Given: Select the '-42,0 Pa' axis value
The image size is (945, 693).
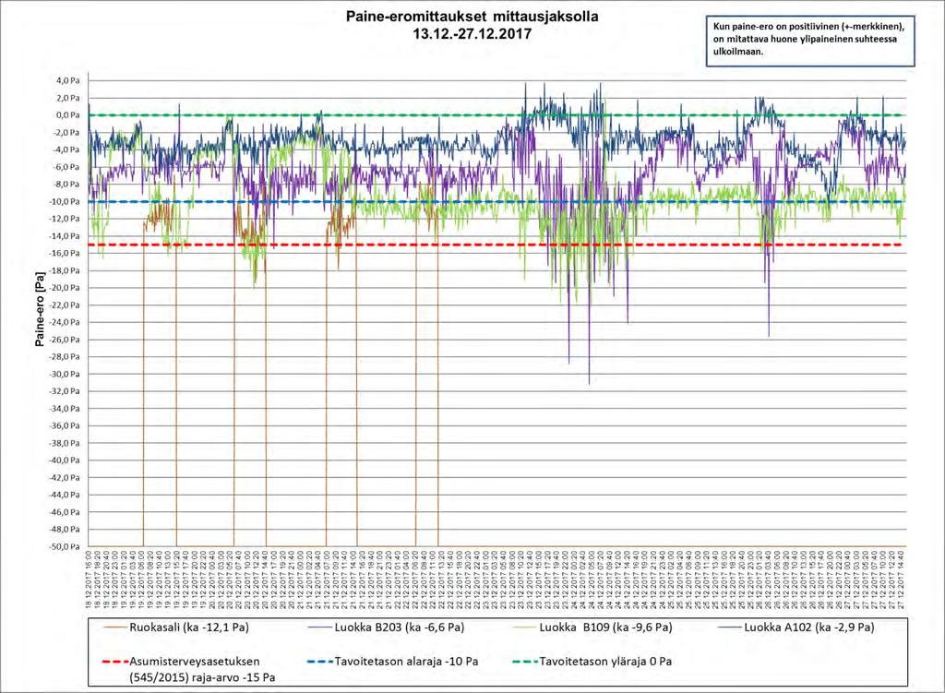Looking at the screenshot, I should (x=64, y=478).
